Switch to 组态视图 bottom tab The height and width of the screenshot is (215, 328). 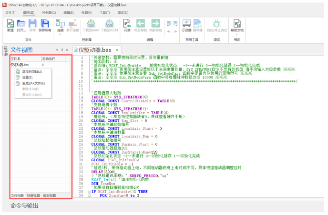coord(50,195)
